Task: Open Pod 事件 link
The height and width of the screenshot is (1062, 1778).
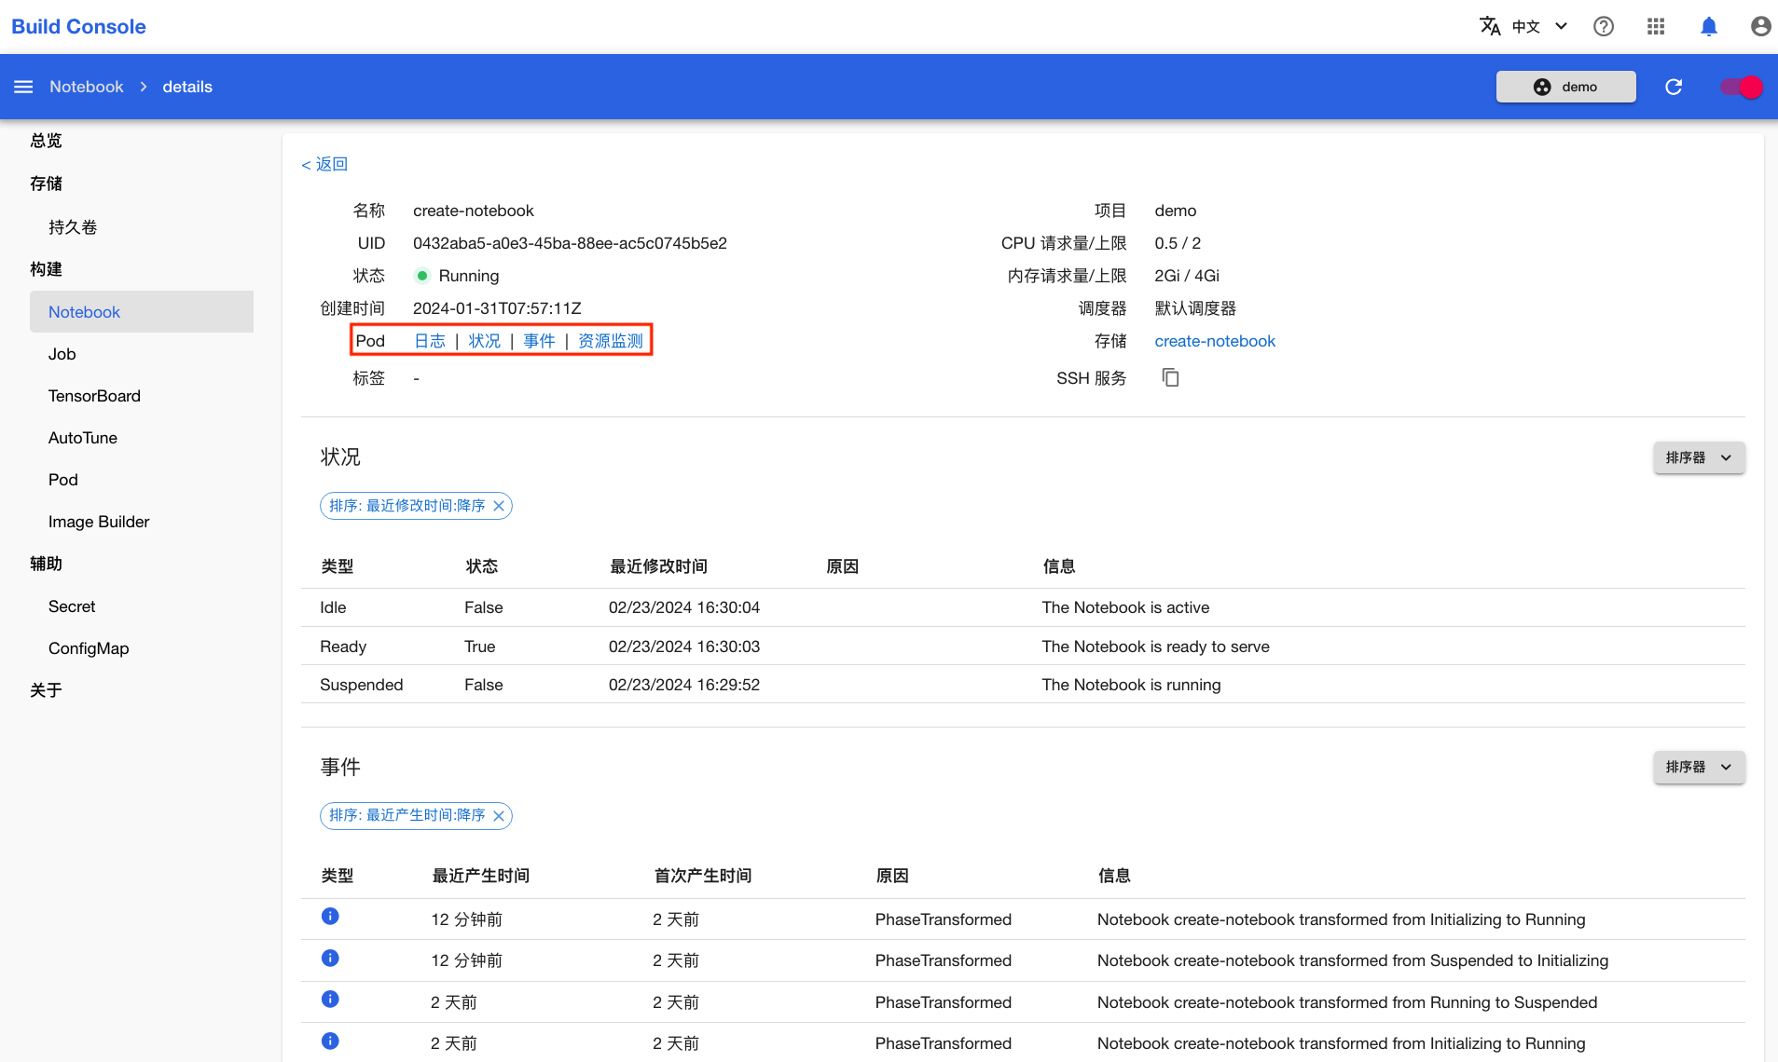Action: (x=539, y=341)
